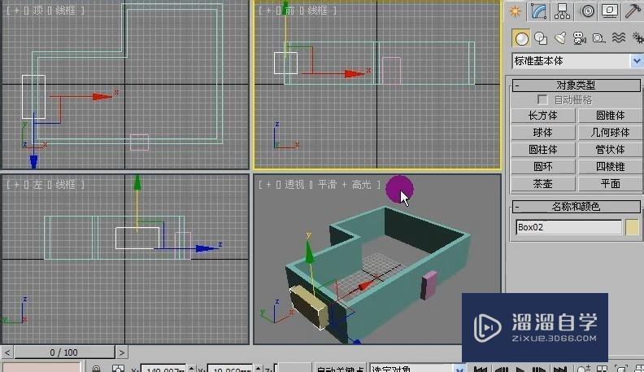This screenshot has width=644, height=372.
Task: Open the Display command panel tab
Action: 610,11
